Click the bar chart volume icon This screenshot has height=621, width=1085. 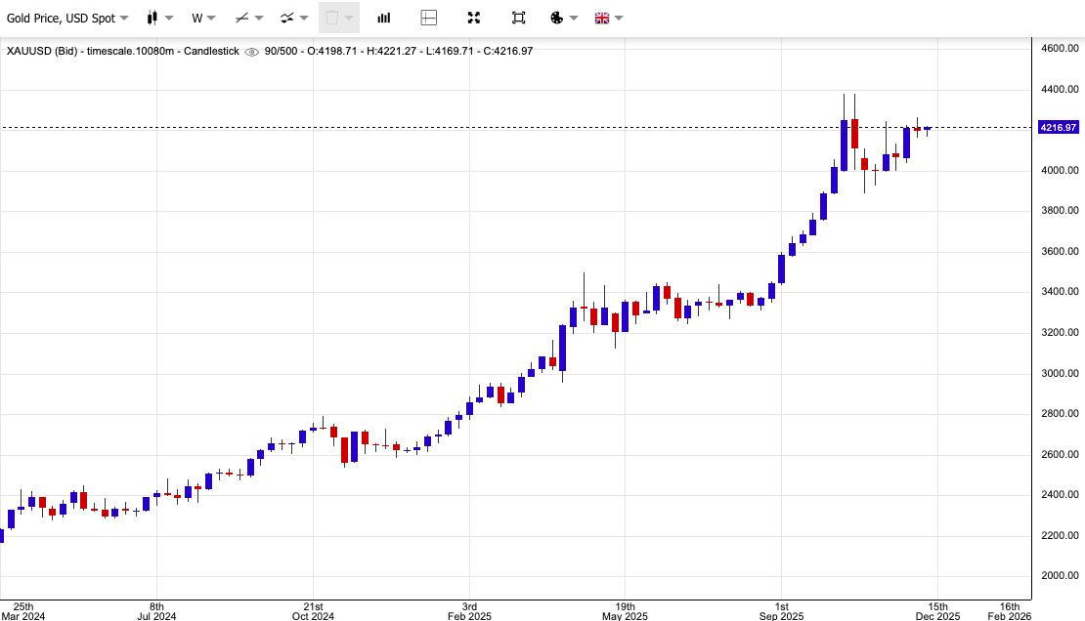(384, 18)
